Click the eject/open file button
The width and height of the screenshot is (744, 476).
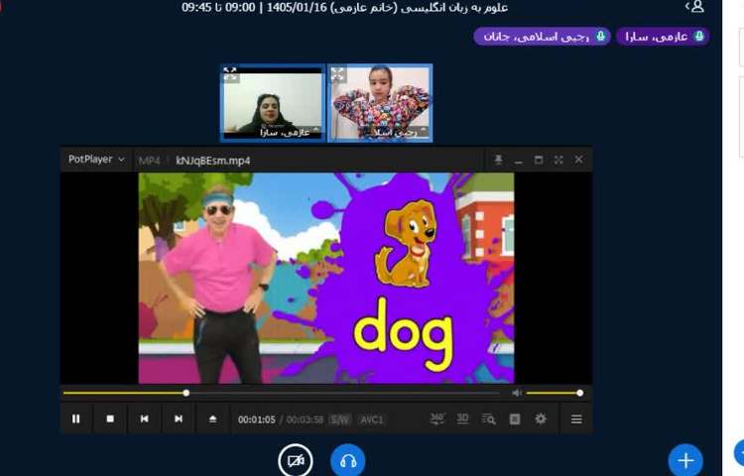(x=212, y=419)
